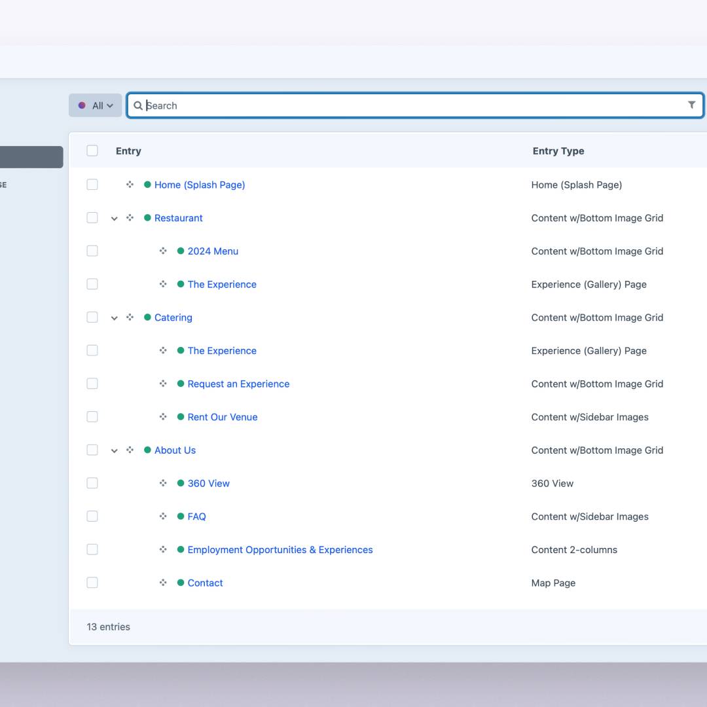Click the green status dot beside FAQ
Viewport: 707px width, 707px height.
pyautogui.click(x=181, y=517)
